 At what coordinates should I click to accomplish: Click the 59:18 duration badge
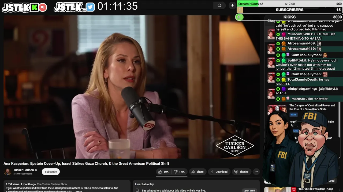pyautogui.click(x=293, y=115)
